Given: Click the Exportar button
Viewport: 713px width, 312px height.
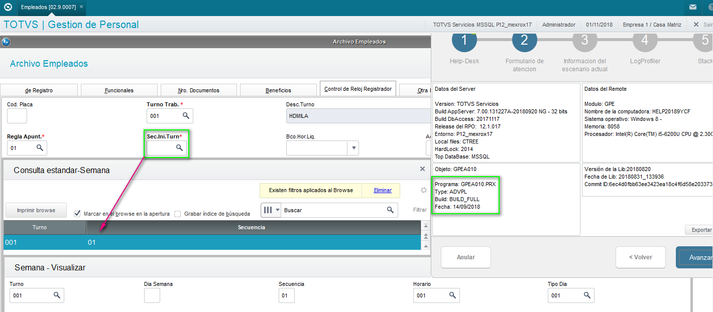Looking at the screenshot, I should point(698,230).
